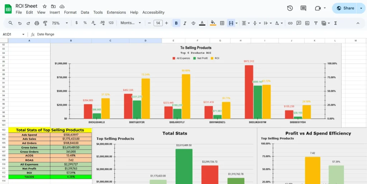Viewport: 367px width, 184px height.
Task: Open the Extensions menu
Action: point(116,12)
